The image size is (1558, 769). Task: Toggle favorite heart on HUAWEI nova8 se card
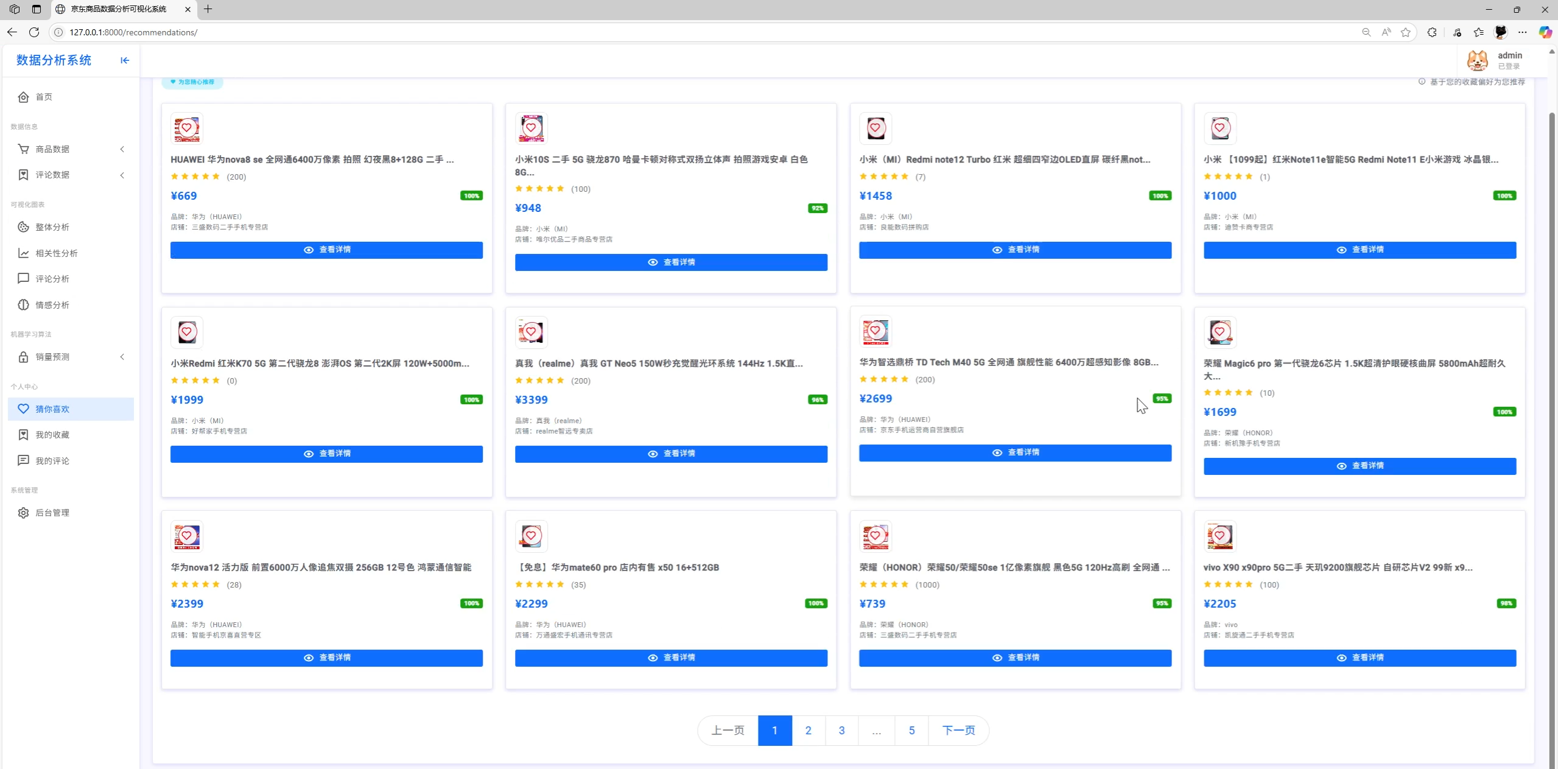click(187, 128)
